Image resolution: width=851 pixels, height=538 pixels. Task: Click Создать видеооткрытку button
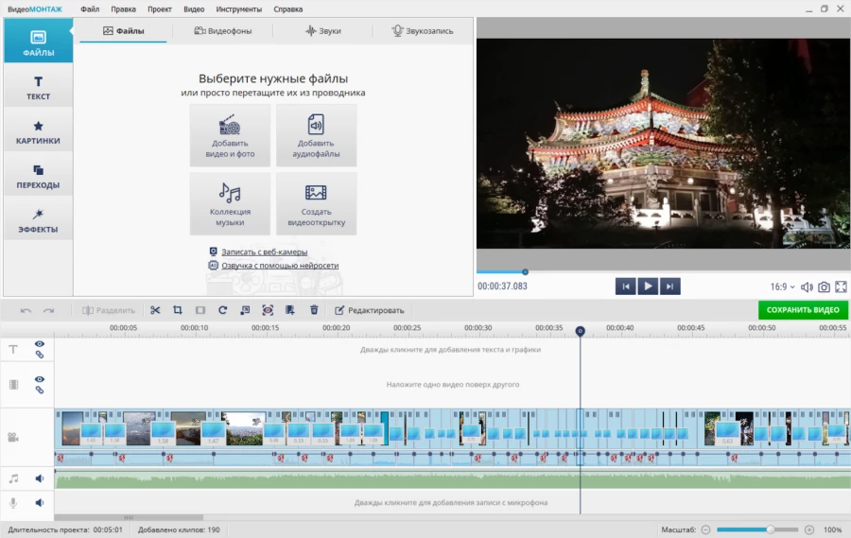point(317,203)
